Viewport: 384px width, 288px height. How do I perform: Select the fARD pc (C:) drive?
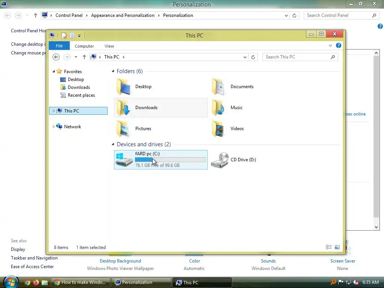pos(161,160)
